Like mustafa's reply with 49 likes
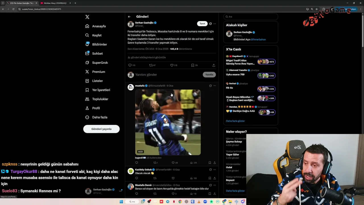This screenshot has width=364, height=205. [174, 163]
